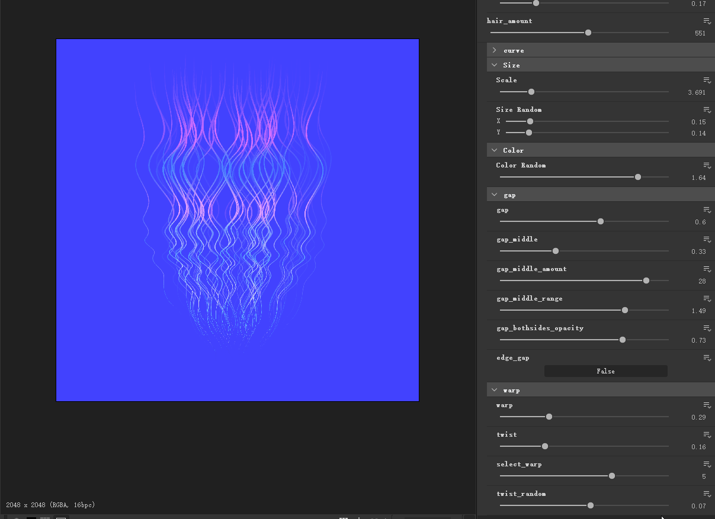Open the twist_random parameter options icon
This screenshot has height=519, width=715.
tap(707, 494)
